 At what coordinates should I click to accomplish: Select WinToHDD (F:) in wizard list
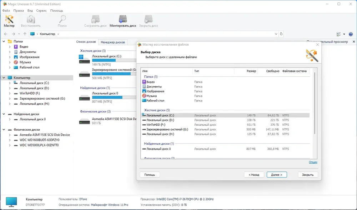(x=225, y=125)
